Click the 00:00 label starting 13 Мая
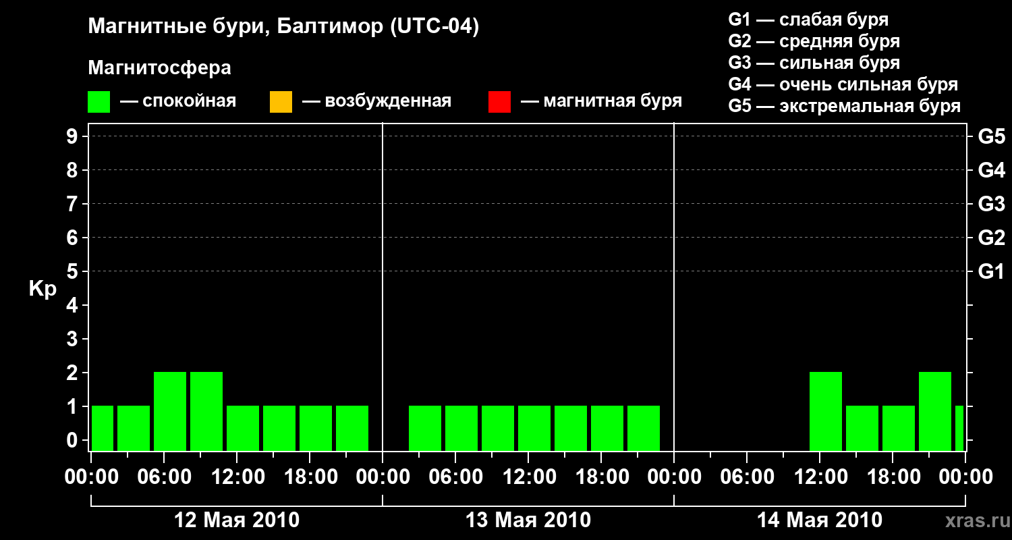 [383, 477]
